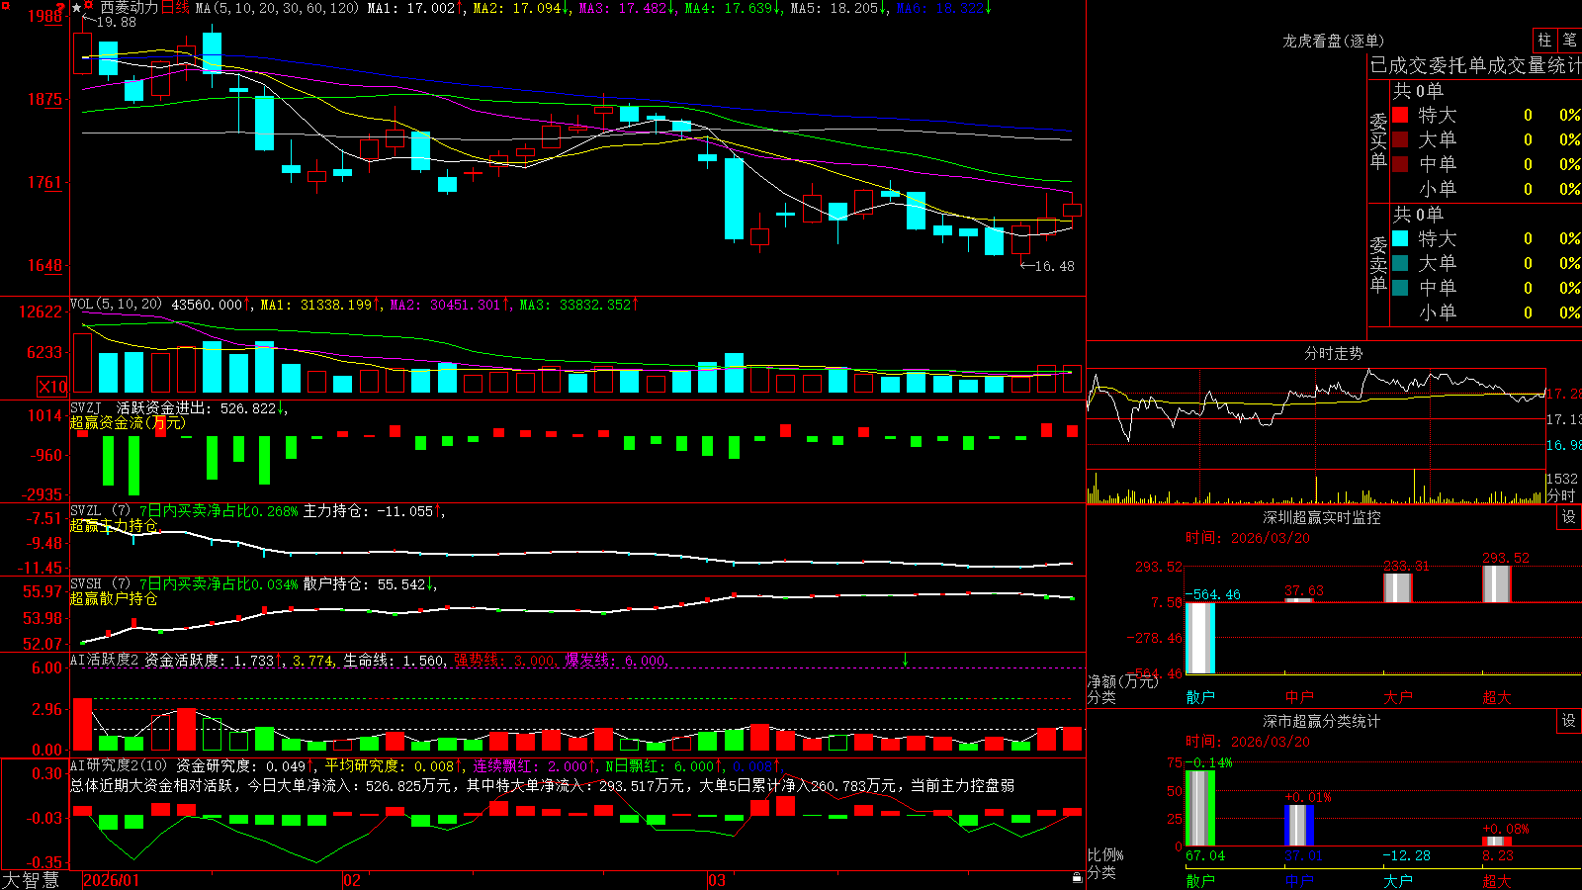
Task: Click the SVSH (7) indicator name
Action: 100,584
